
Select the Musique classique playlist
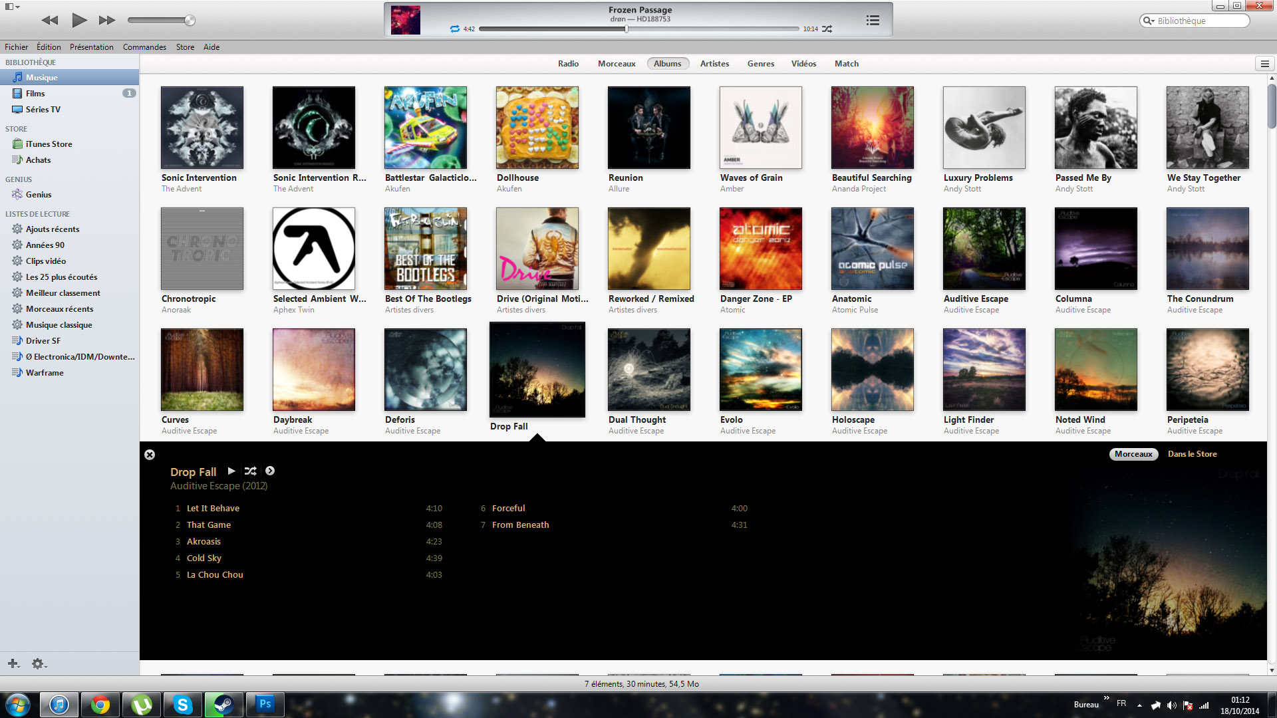(x=69, y=325)
